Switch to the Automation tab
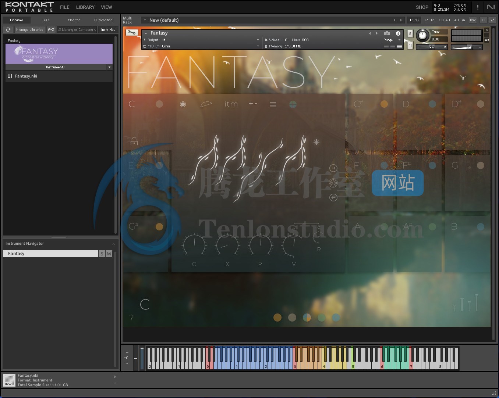 [103, 20]
